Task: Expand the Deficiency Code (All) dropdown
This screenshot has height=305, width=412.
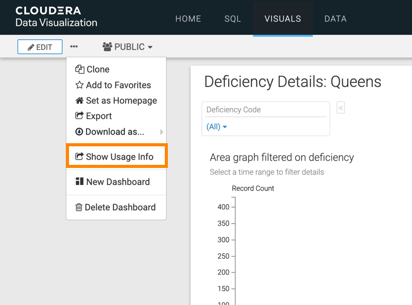Action: (x=217, y=127)
